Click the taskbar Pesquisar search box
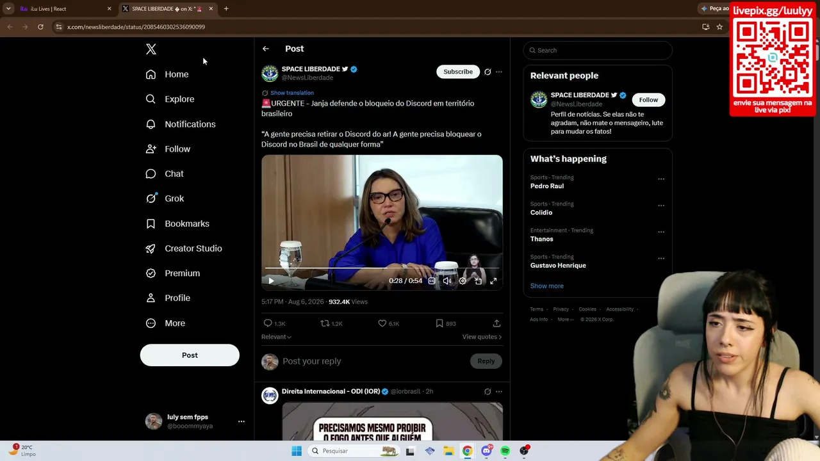The height and width of the screenshot is (461, 820). coord(354,451)
